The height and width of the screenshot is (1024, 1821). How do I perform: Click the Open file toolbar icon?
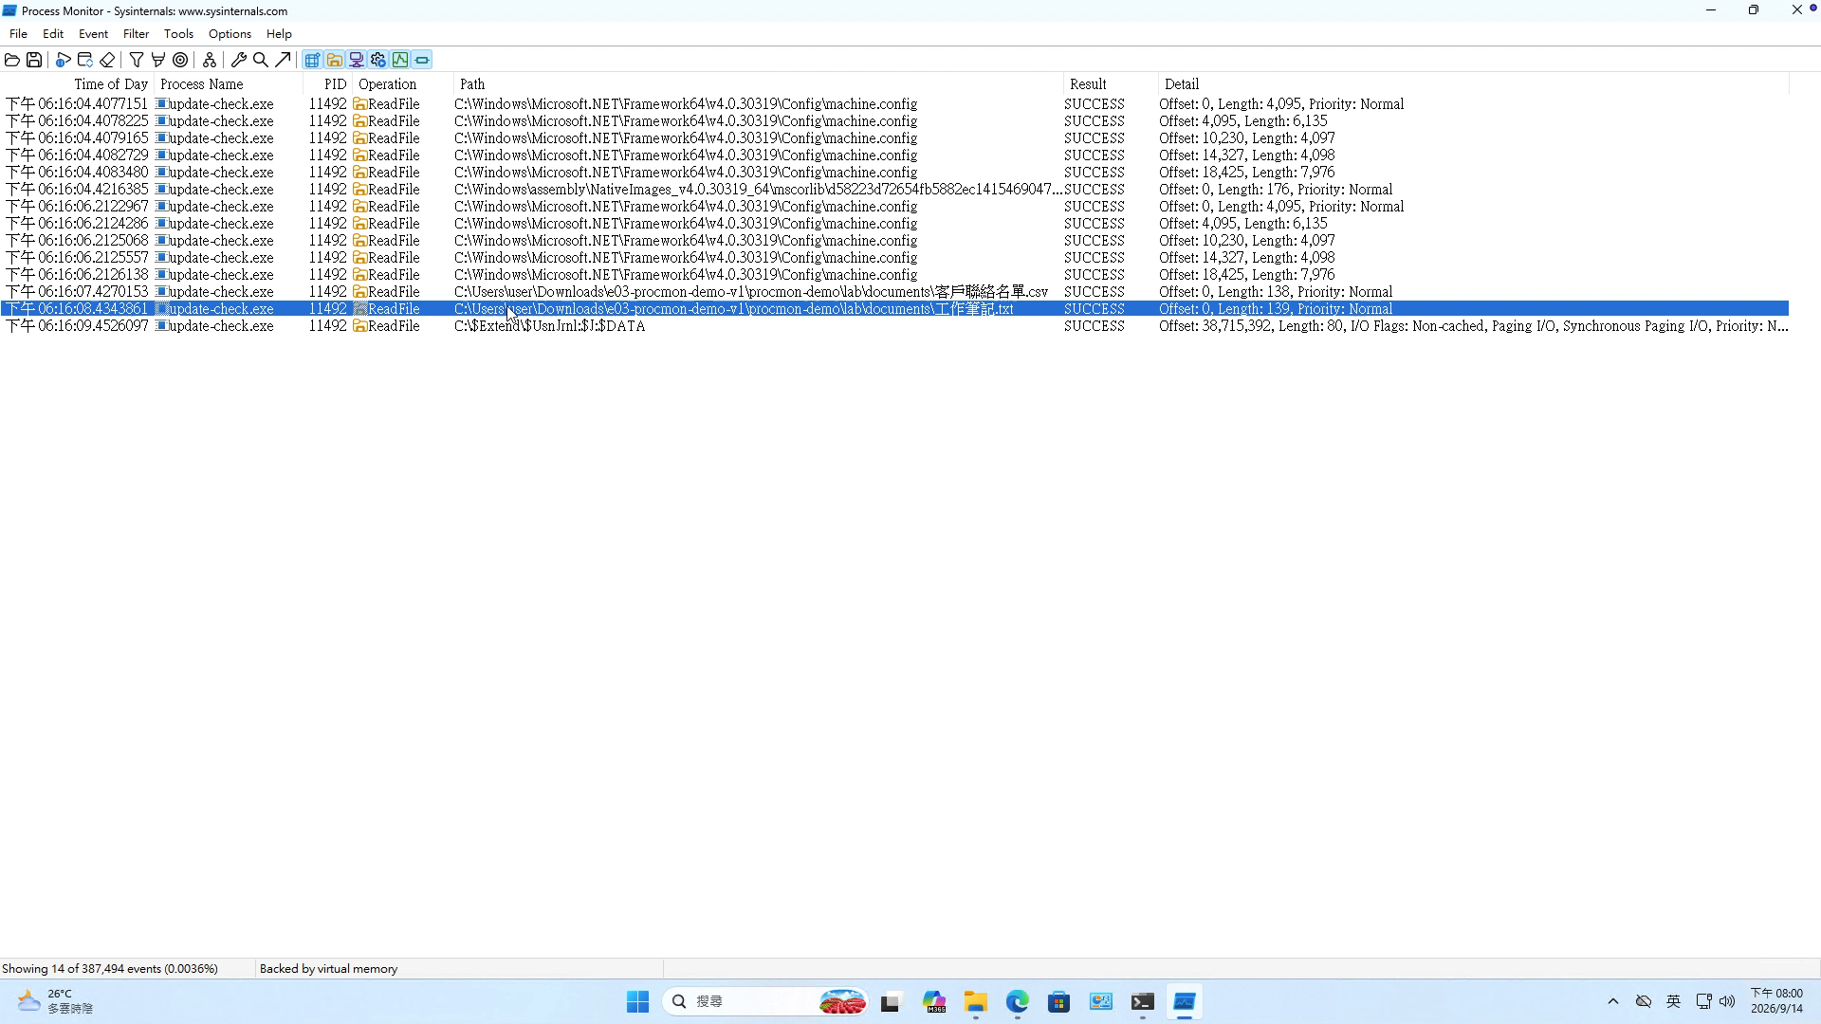[x=12, y=60]
